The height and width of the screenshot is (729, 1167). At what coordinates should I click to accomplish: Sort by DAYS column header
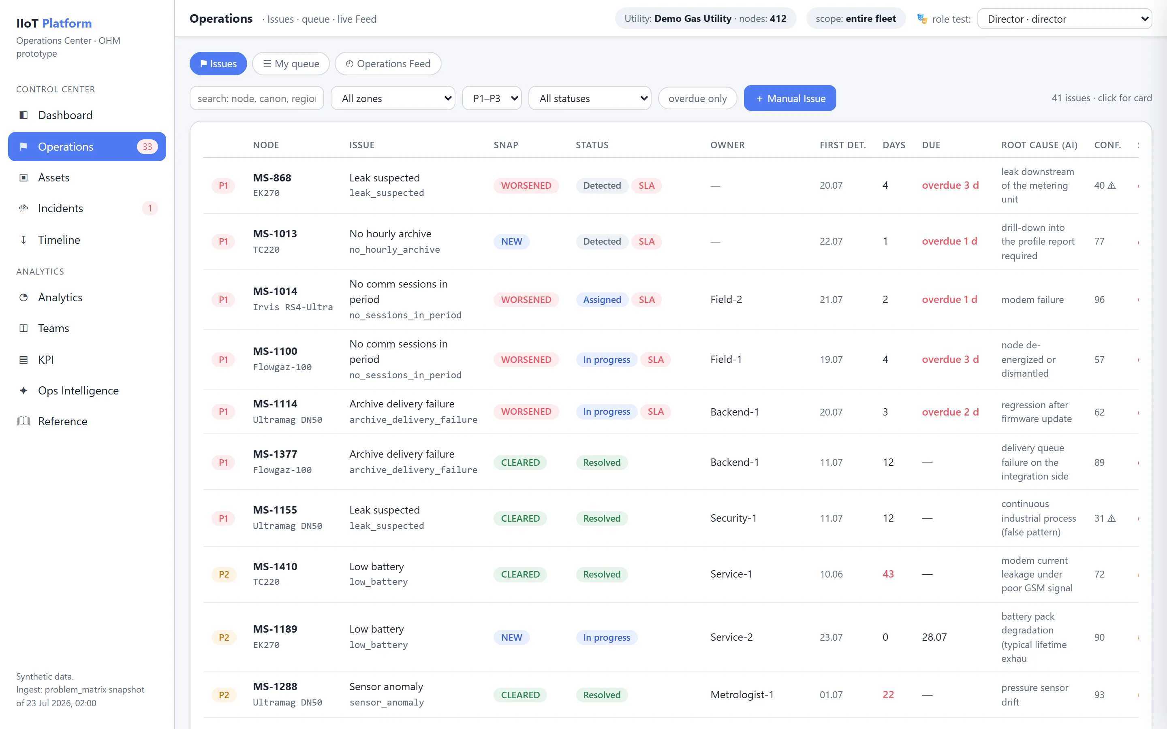point(894,145)
